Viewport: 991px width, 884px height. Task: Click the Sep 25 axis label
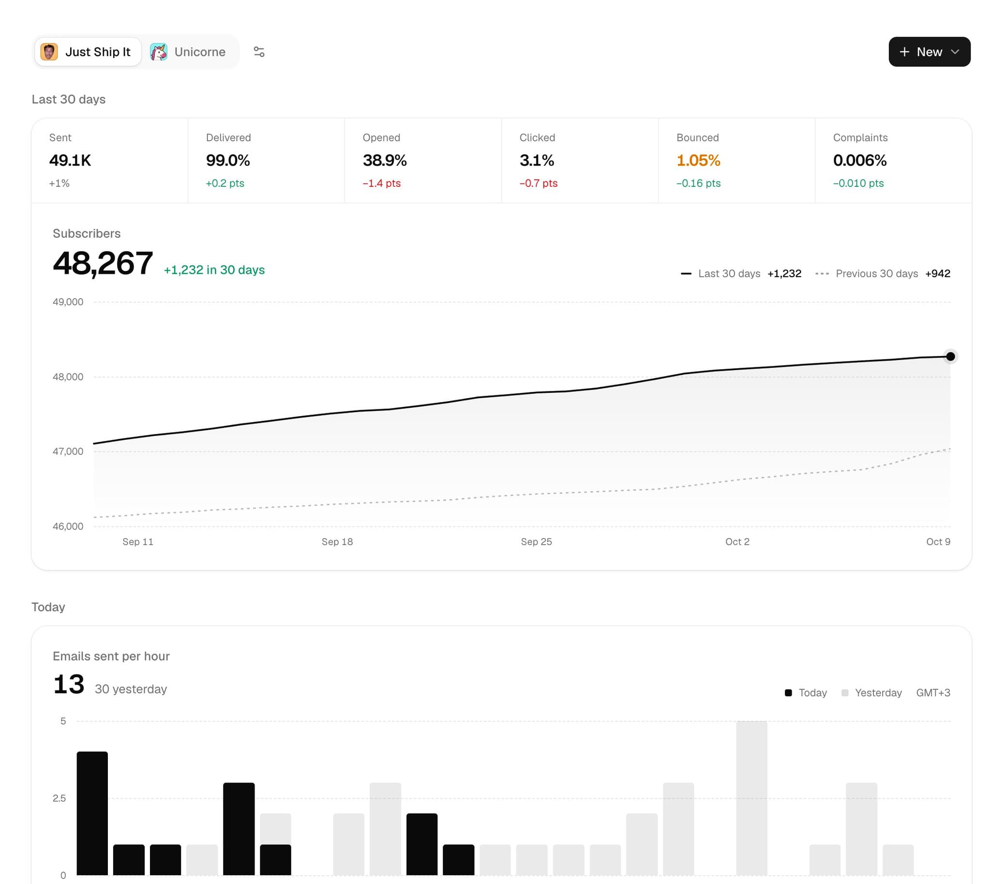(536, 541)
